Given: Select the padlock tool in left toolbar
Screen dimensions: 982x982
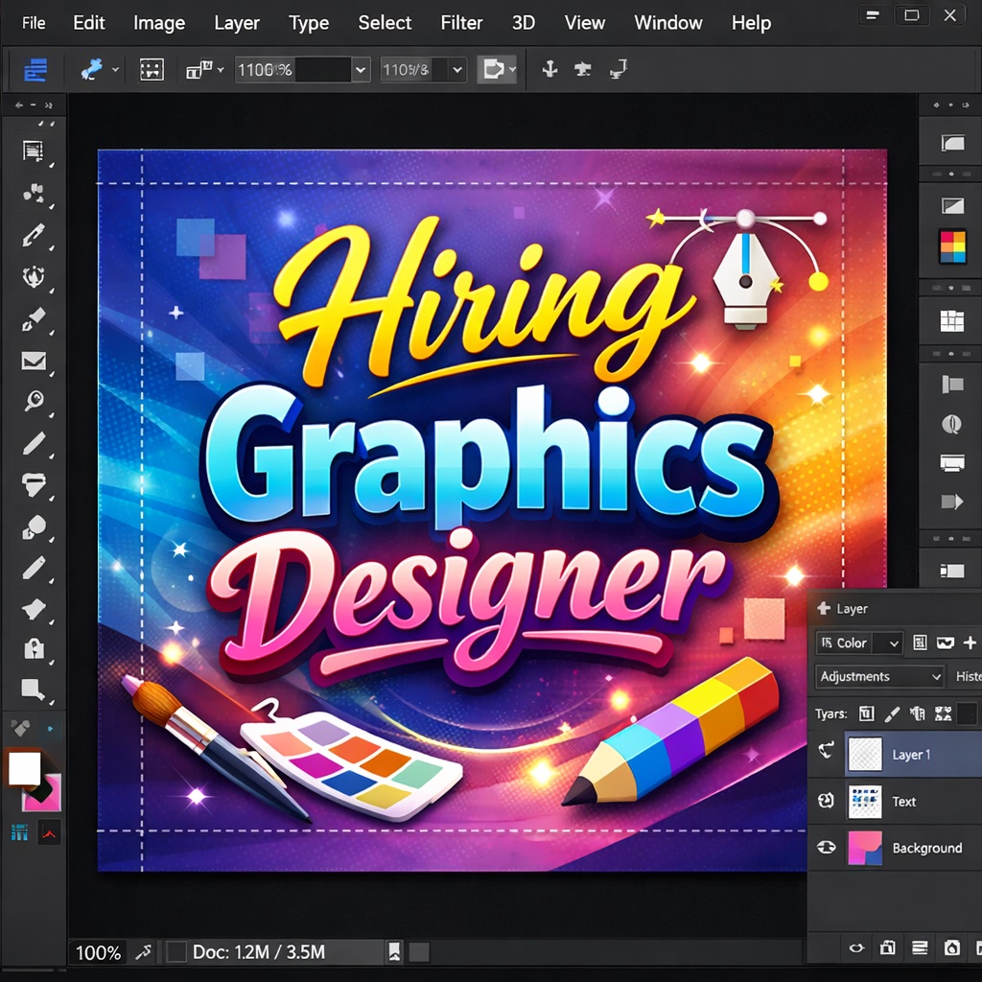Looking at the screenshot, I should (x=34, y=649).
